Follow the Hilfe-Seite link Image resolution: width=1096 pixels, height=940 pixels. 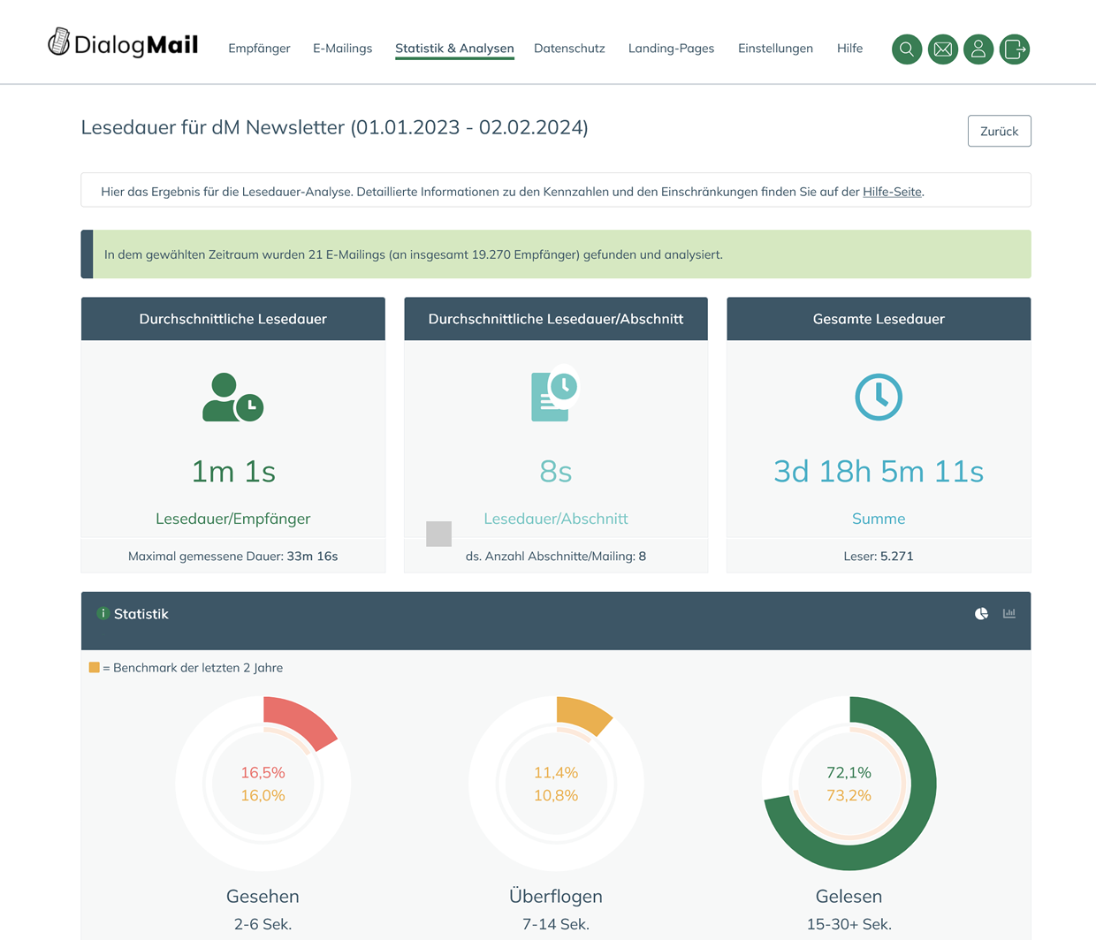(x=892, y=192)
